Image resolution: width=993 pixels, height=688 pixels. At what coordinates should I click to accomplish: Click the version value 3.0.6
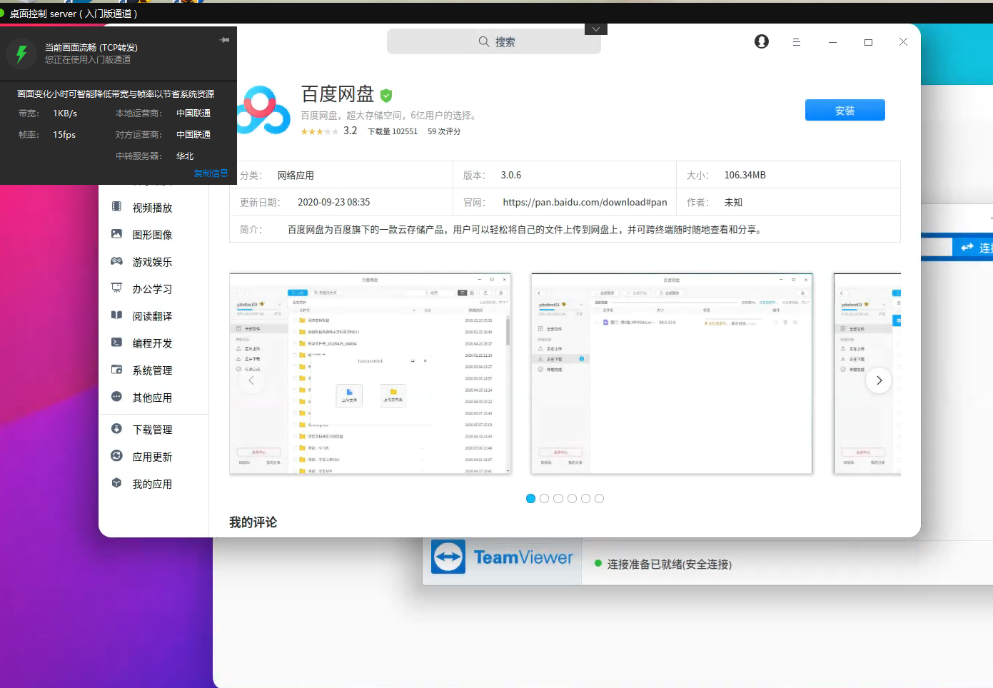click(511, 175)
